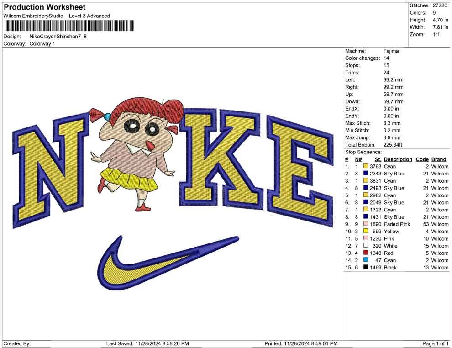This screenshot has width=452, height=348.
Task: Click 'Last Saved: 11/28/2024 8:58:26 PM' footer
Action: [x=147, y=343]
